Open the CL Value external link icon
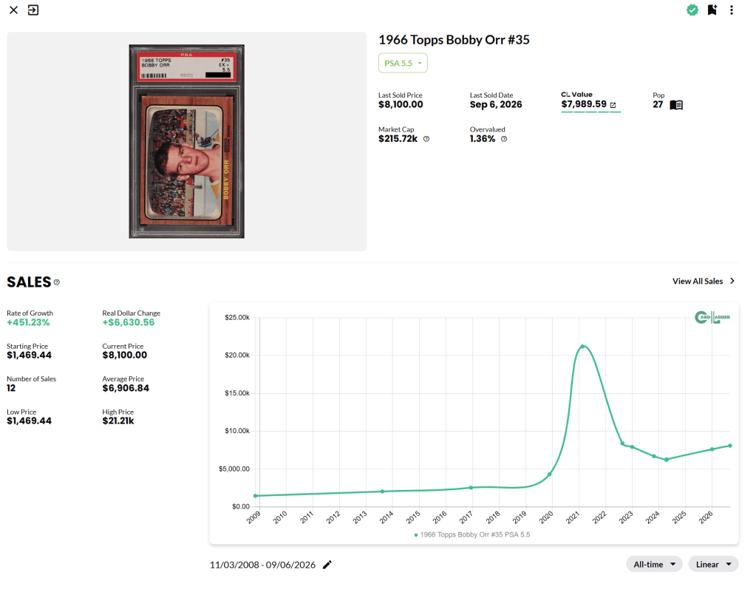The width and height of the screenshot is (756, 595). tap(613, 105)
